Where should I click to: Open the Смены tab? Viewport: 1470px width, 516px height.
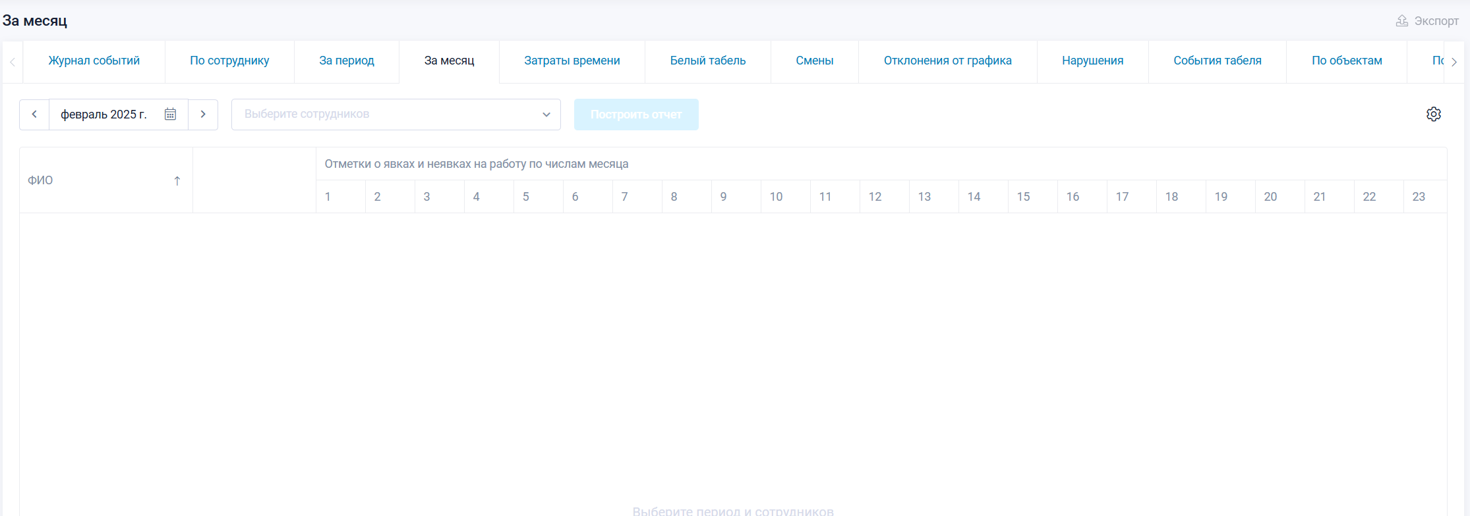[x=814, y=61]
